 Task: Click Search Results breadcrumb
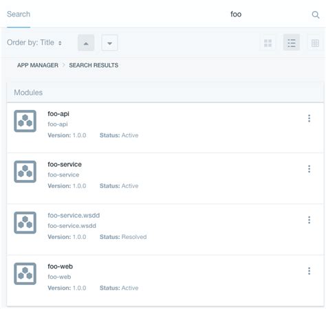point(94,65)
